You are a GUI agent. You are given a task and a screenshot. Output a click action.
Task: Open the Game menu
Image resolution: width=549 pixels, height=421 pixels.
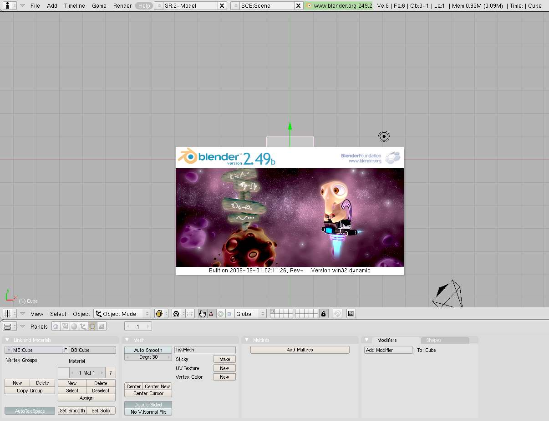coord(99,5)
